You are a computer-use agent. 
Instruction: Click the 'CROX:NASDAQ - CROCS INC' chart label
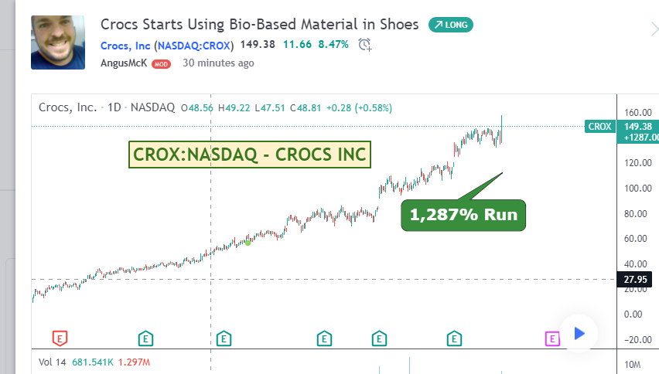pyautogui.click(x=250, y=155)
